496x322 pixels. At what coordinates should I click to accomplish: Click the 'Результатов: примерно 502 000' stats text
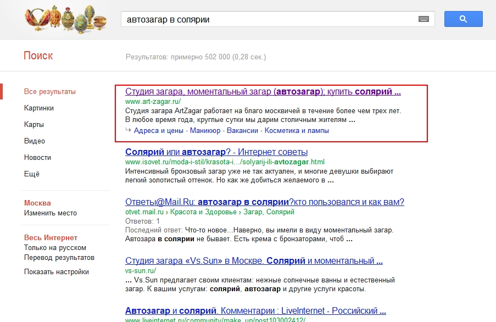196,57
